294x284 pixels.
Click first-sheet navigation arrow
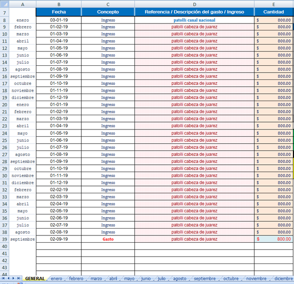(x=4, y=279)
